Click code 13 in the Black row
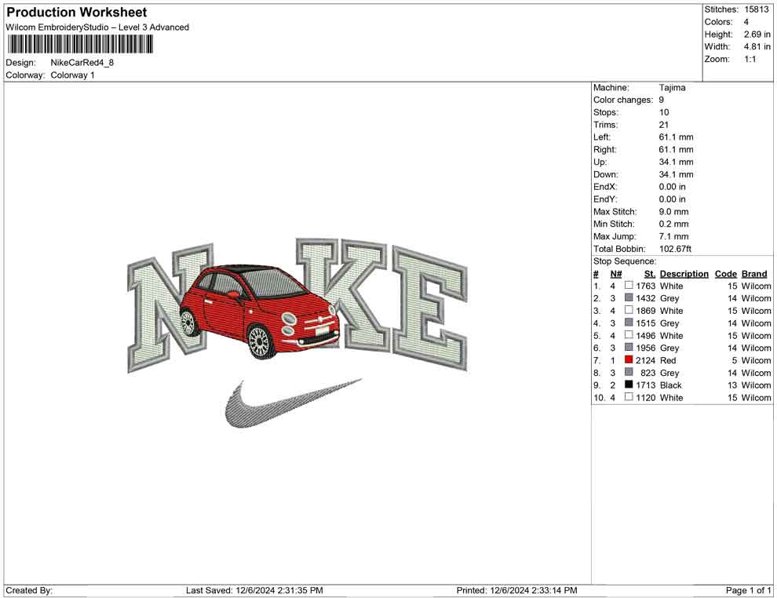 [732, 385]
